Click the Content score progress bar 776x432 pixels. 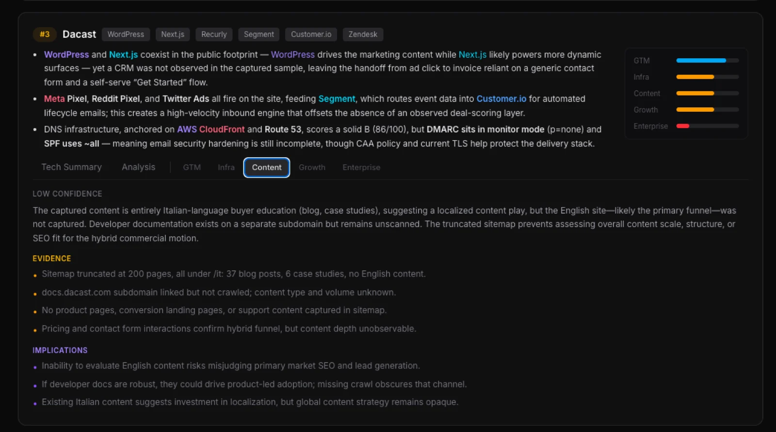(708, 93)
